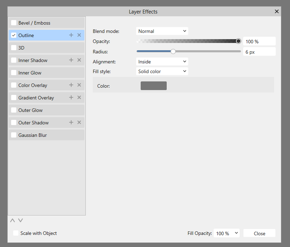Viewport: 290px width, 247px height.
Task: Enable the Bevel / Emboss effect
Action: point(13,23)
